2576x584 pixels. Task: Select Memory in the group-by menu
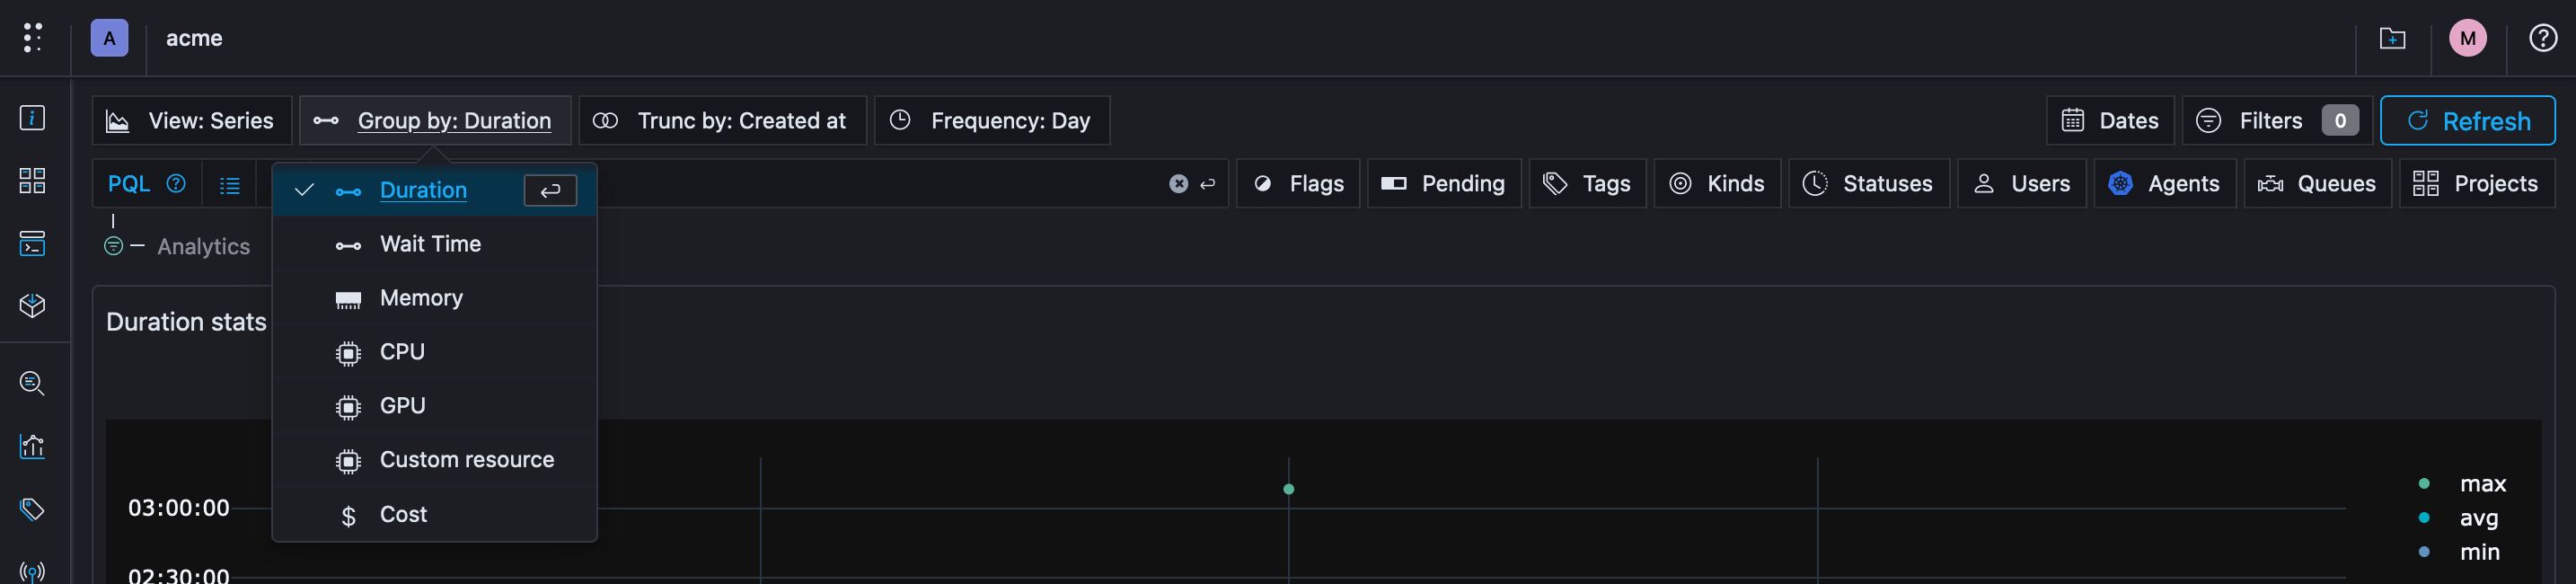tap(434, 298)
